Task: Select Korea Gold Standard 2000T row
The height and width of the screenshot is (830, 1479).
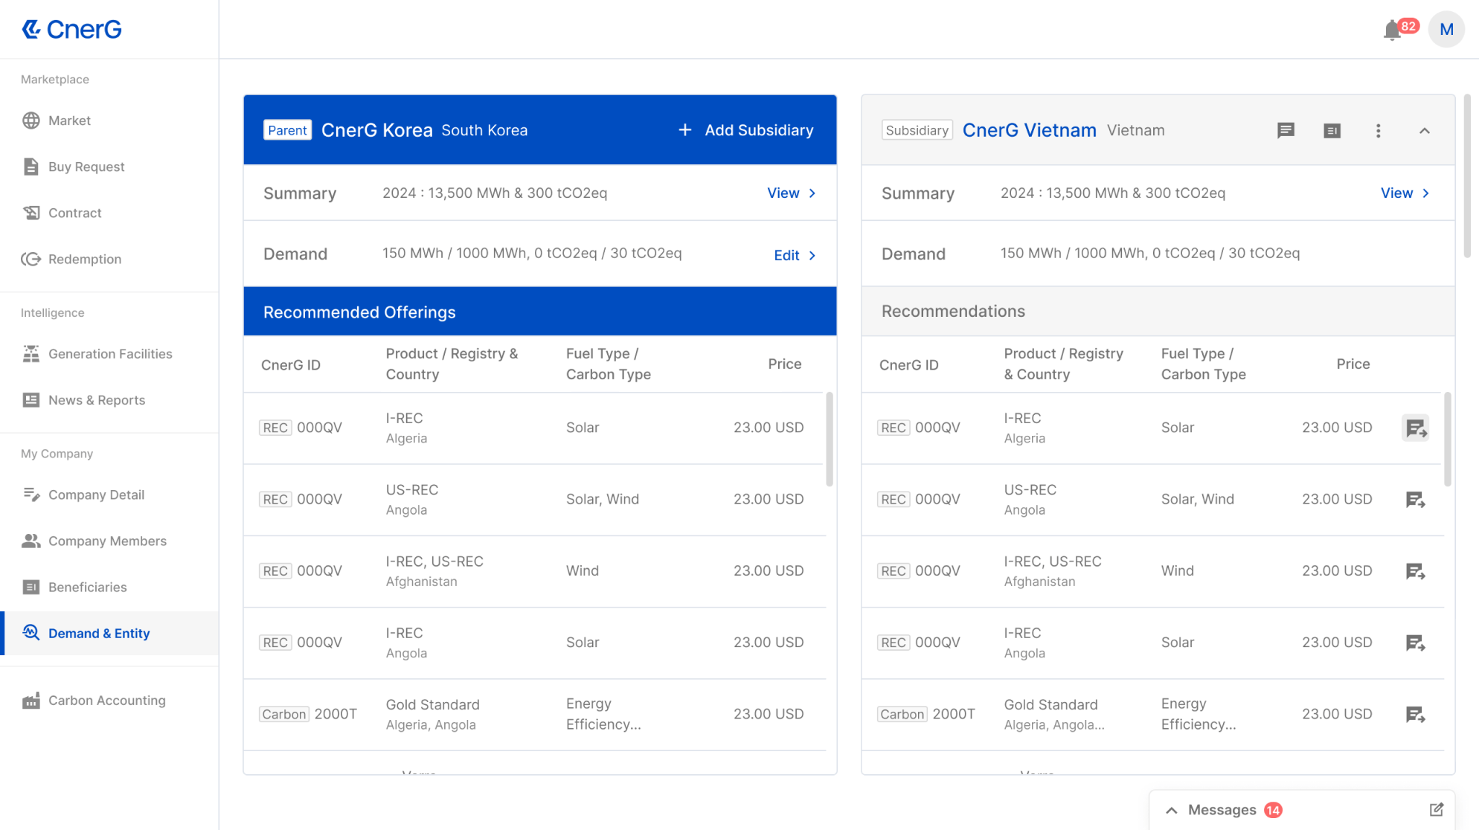Action: pos(535,714)
